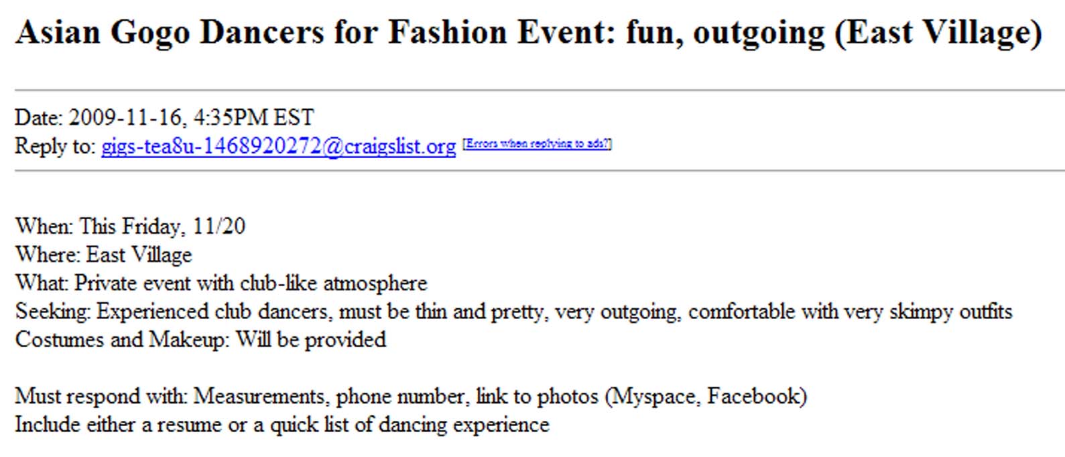This screenshot has height=457, width=1065.
Task: Click '(East Village)' in the posting title
Action: pos(938,32)
